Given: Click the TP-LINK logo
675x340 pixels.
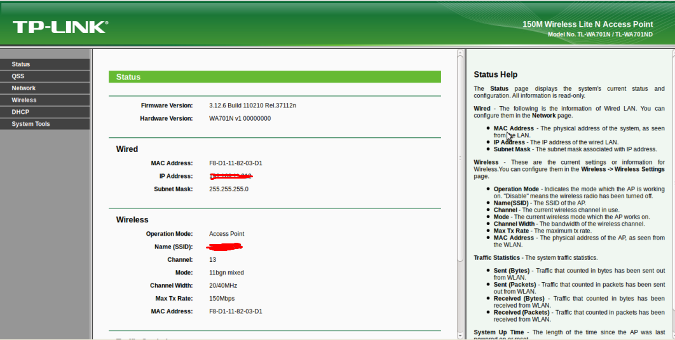Looking at the screenshot, I should [x=60, y=27].
